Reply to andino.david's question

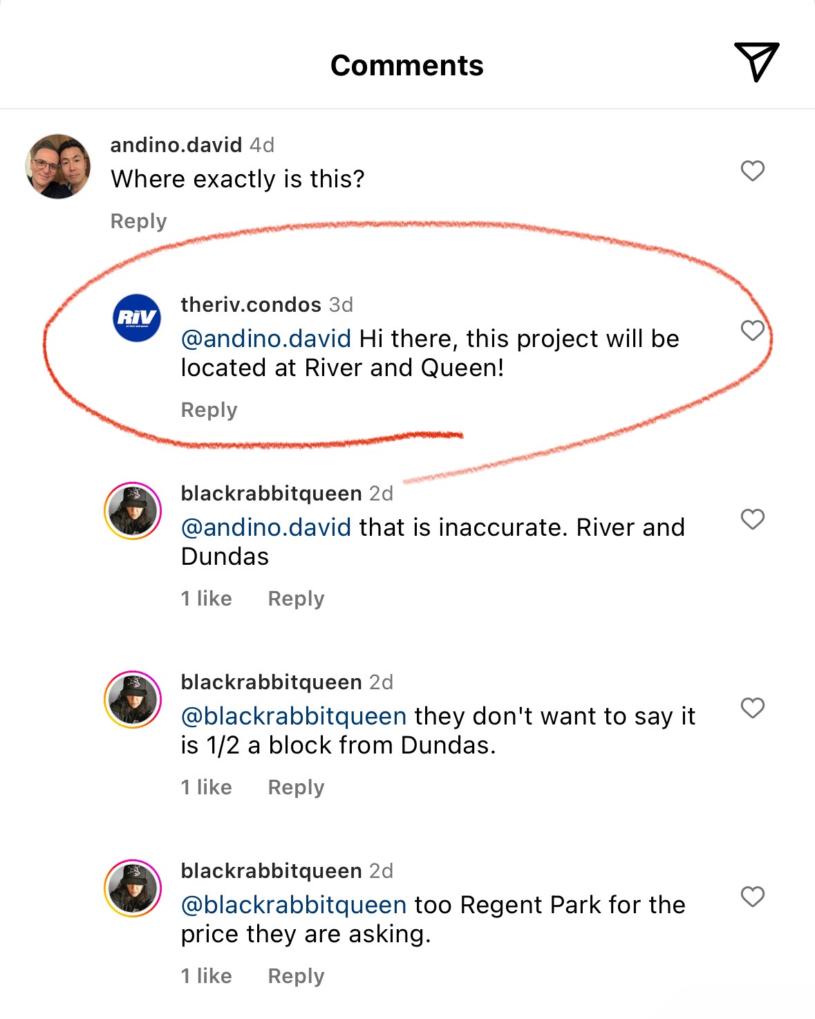click(x=138, y=221)
